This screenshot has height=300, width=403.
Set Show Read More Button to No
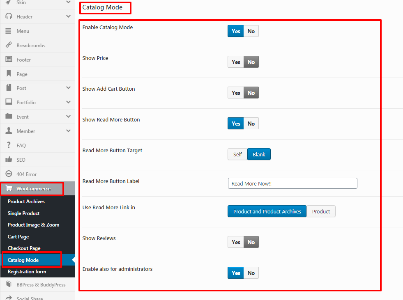click(x=251, y=124)
